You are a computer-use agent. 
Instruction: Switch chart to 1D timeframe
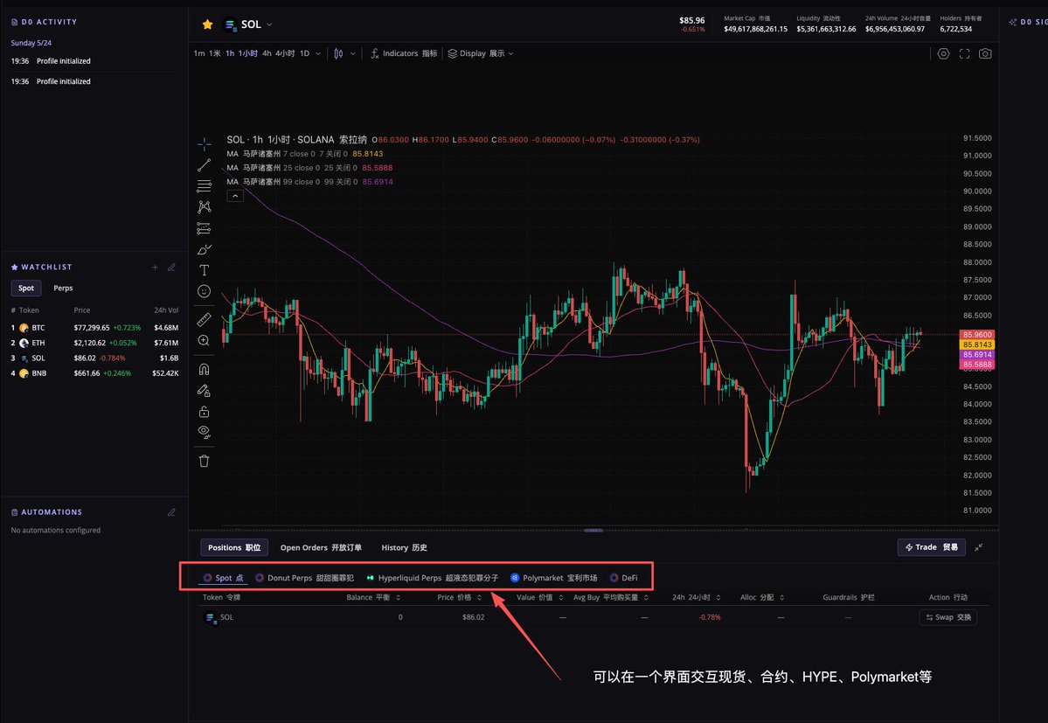click(305, 53)
